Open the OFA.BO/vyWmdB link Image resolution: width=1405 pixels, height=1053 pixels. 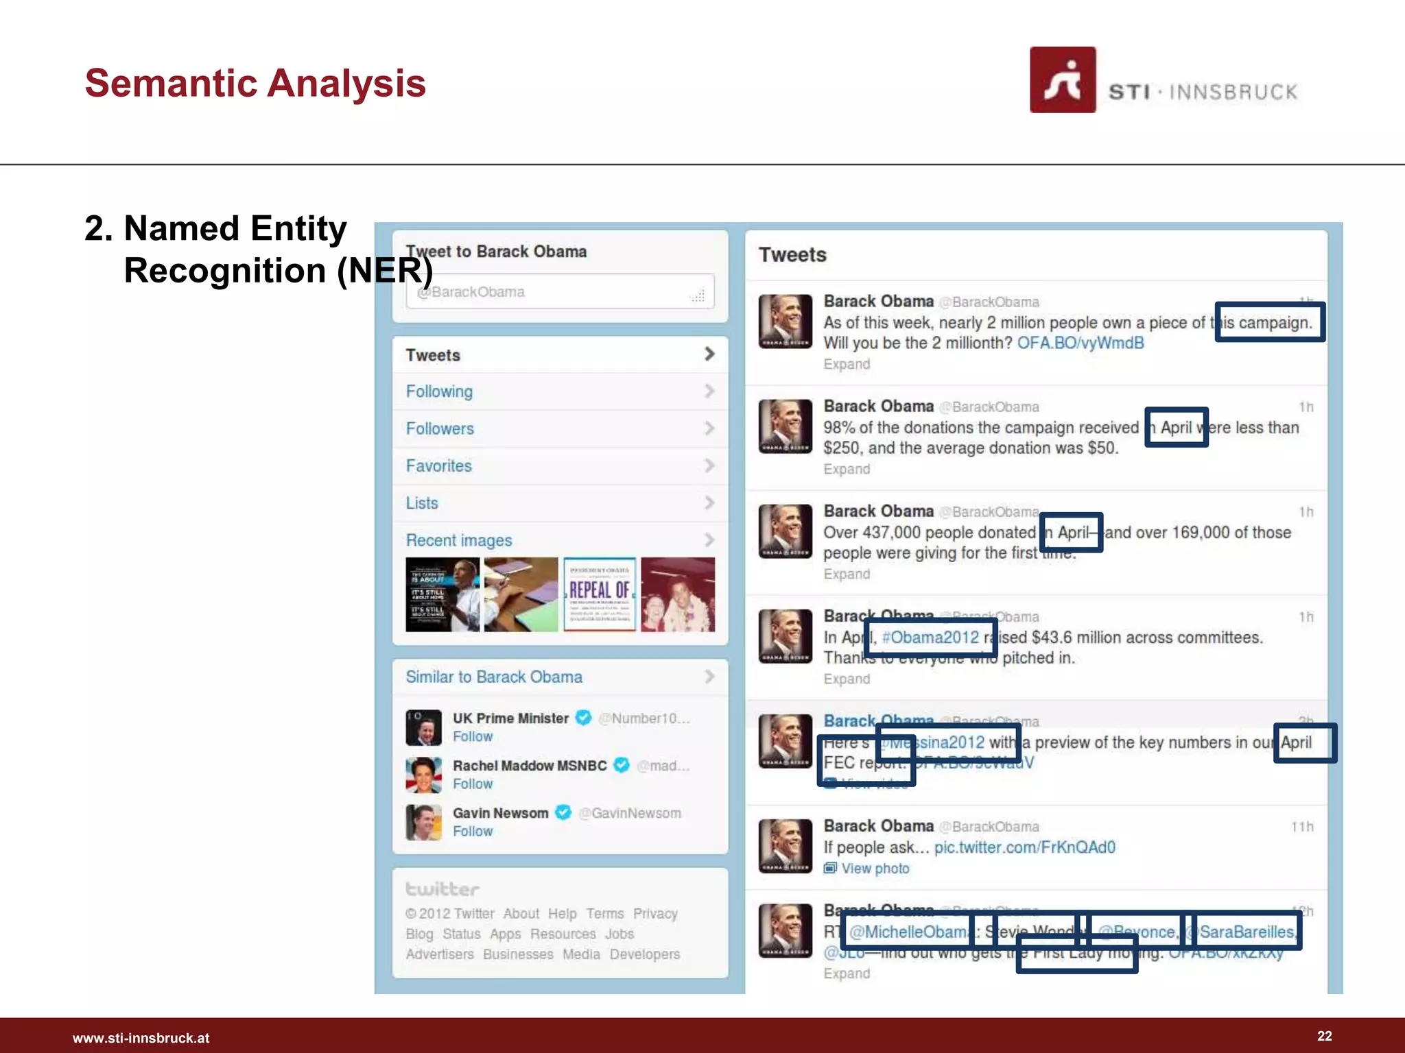click(x=1081, y=343)
